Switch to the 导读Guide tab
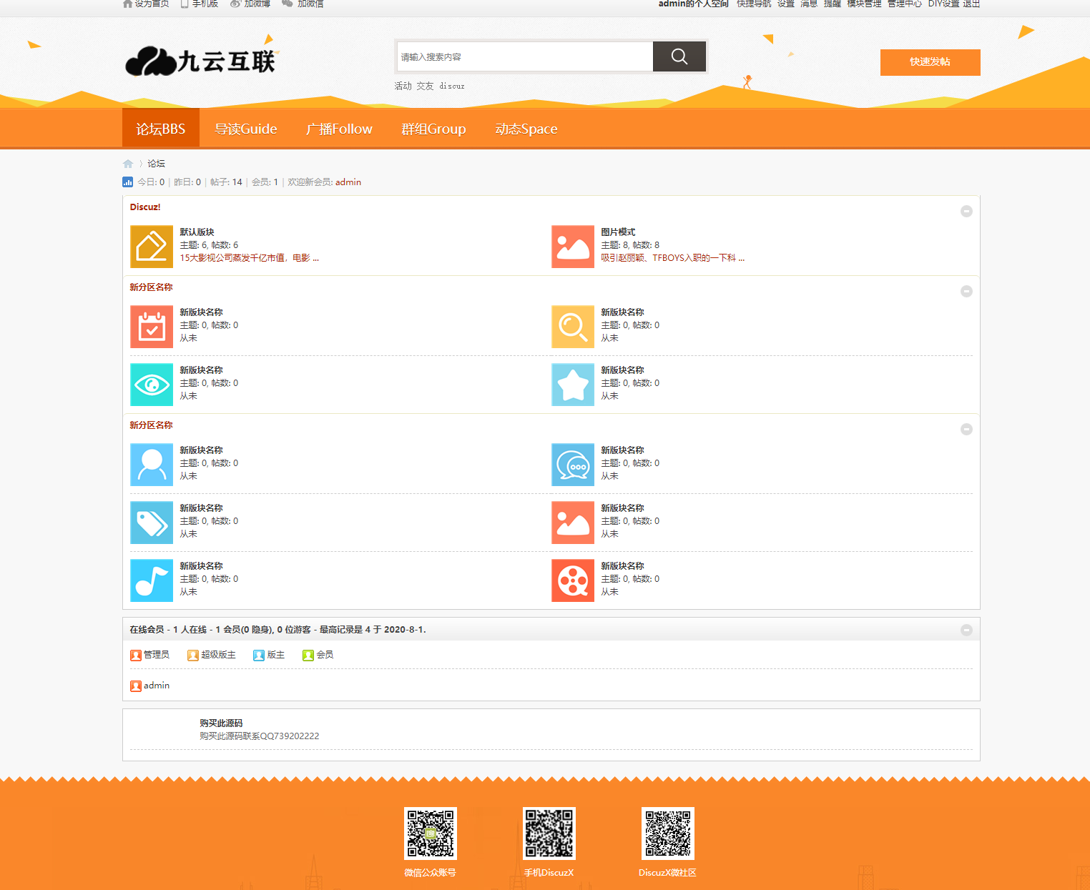Screen dimensions: 1090x890 (246, 129)
